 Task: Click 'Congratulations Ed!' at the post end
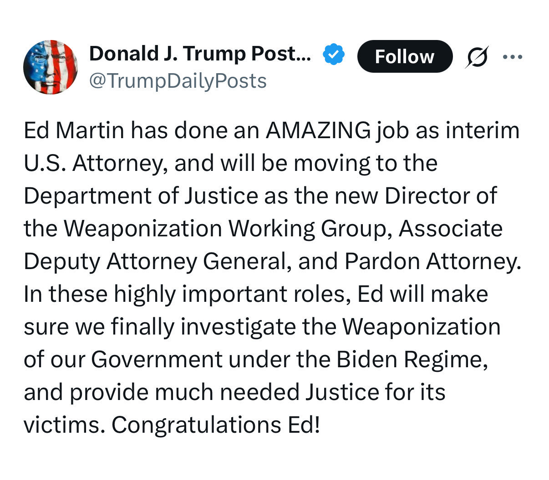click(x=216, y=425)
